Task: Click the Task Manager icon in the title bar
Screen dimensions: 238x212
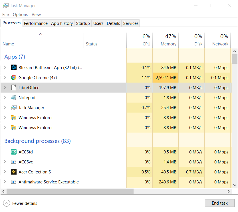Action: tap(6, 6)
